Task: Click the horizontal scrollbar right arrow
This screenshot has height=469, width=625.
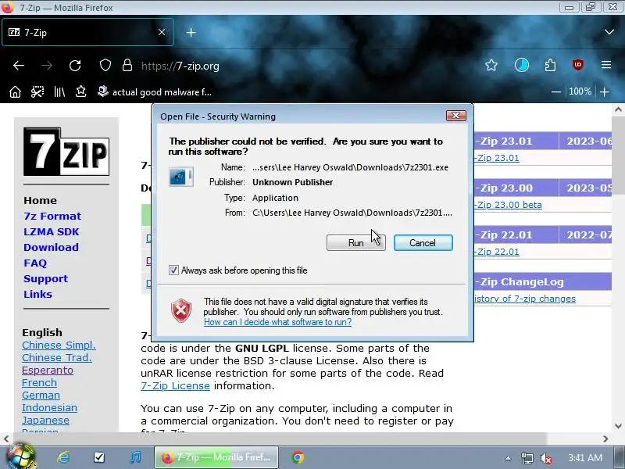Action: click(605, 439)
